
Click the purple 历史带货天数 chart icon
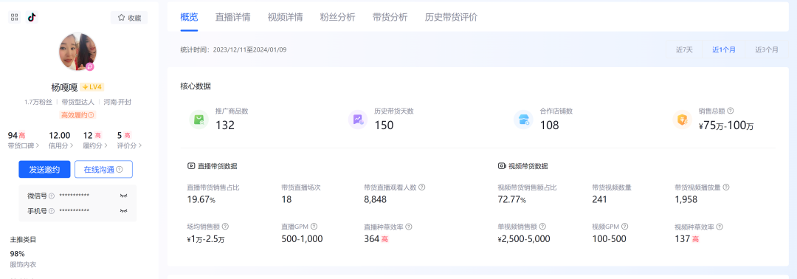tap(358, 120)
